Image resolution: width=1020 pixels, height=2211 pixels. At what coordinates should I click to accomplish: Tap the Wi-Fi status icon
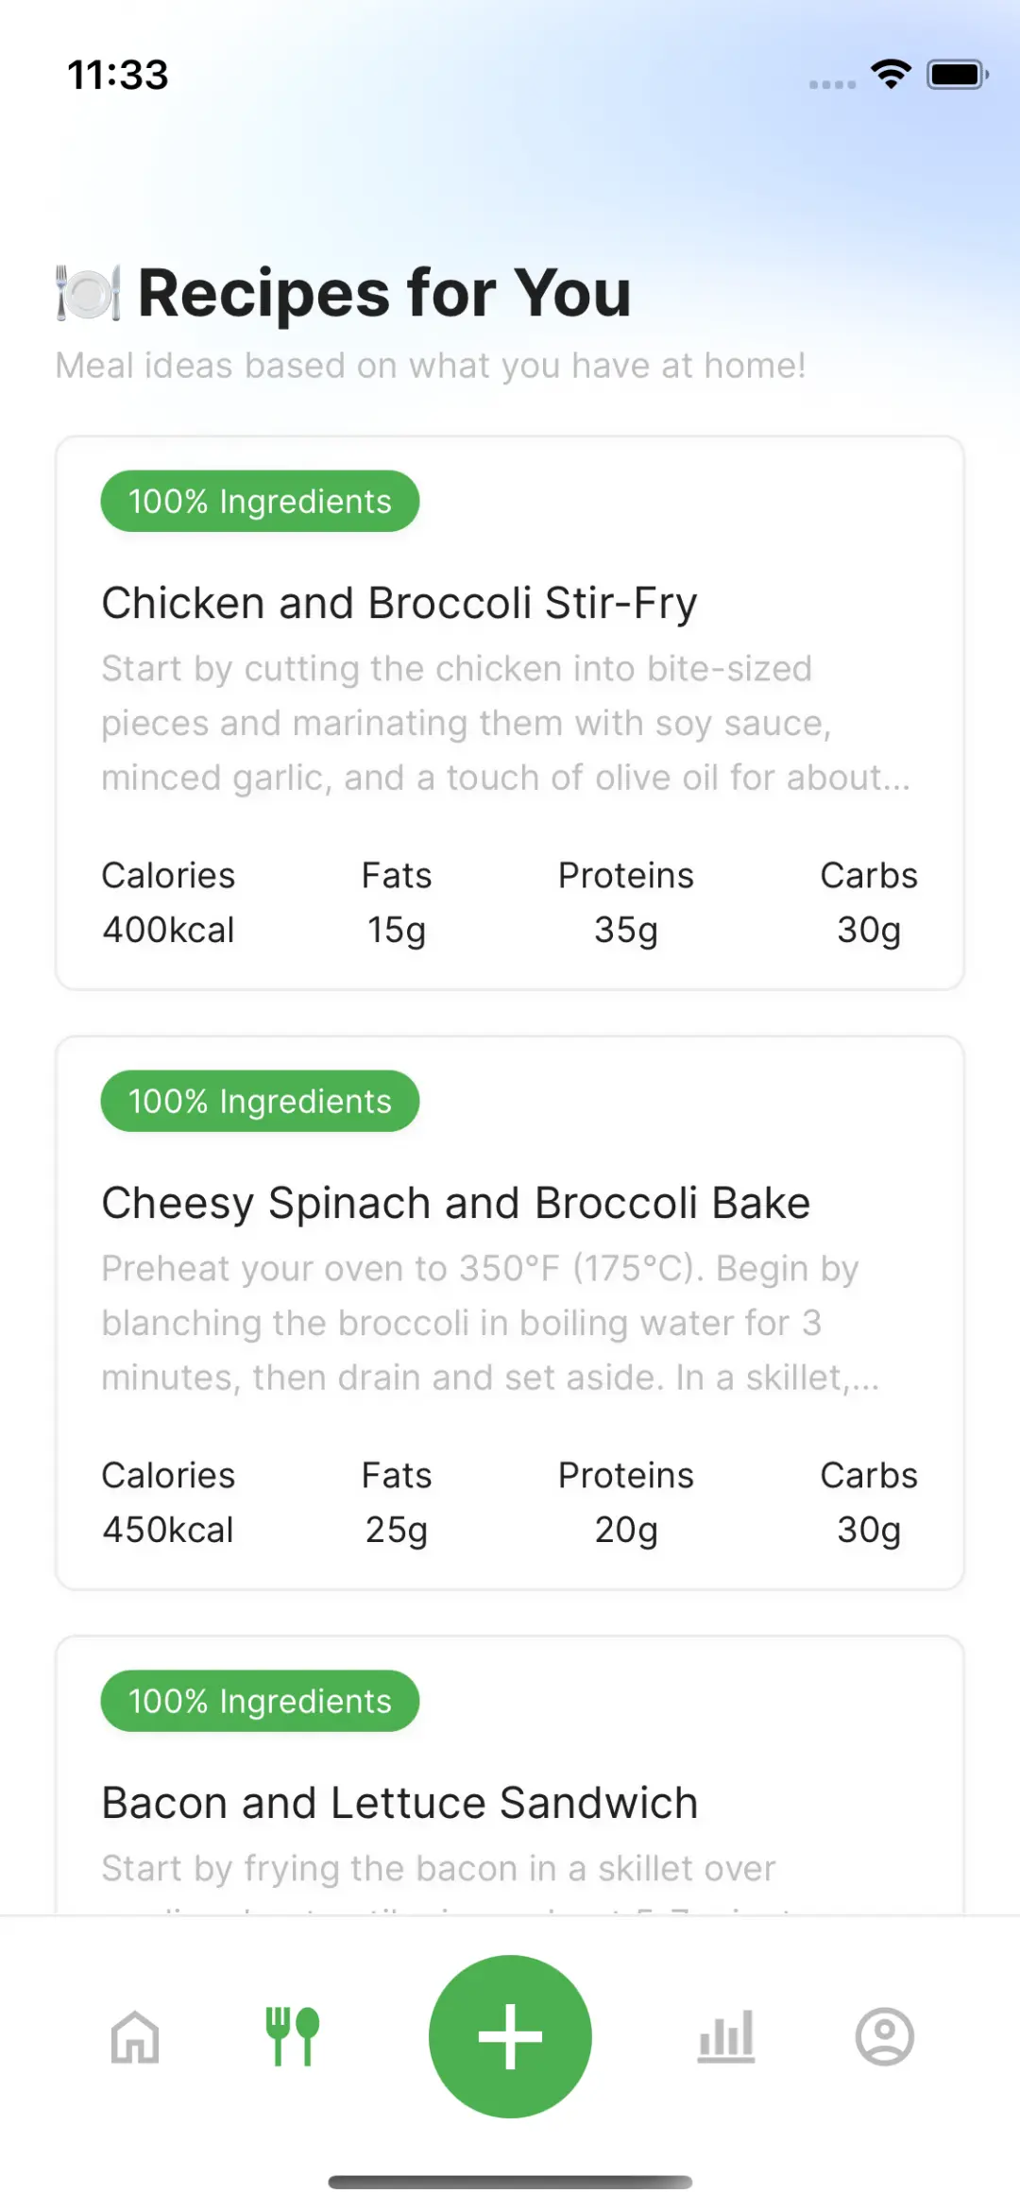[891, 74]
